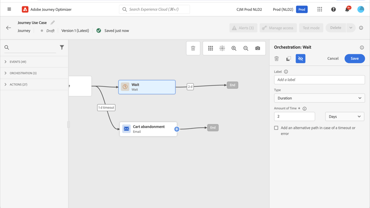Image resolution: width=370 pixels, height=208 pixels.
Task: Click the canvas trash delete icon
Action: point(193,48)
